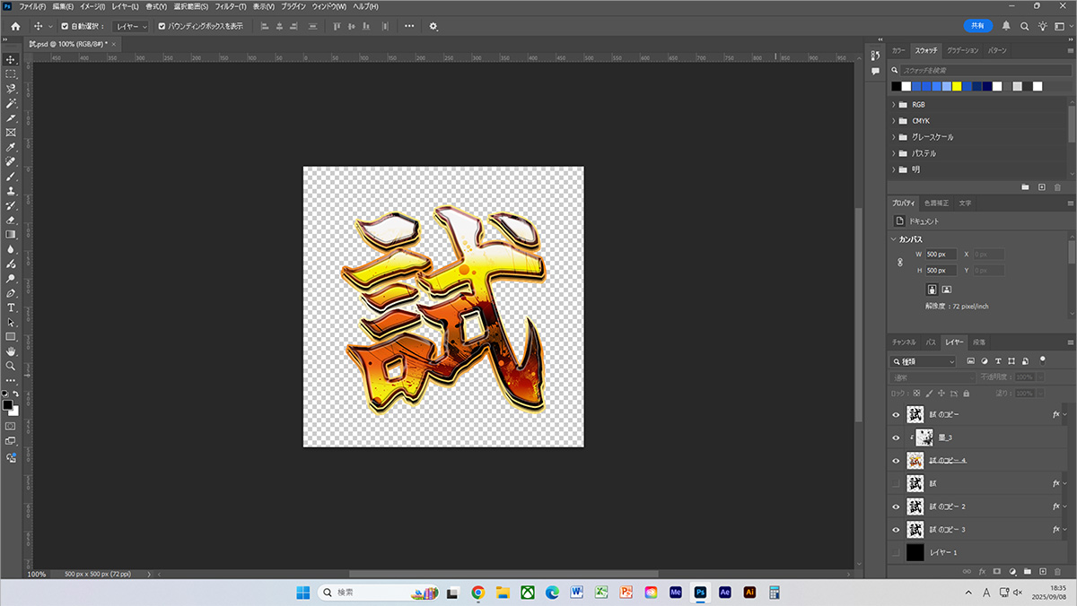Uncheck the 自動選択 checkbox
Screen dimensions: 1077x606
(x=64, y=26)
